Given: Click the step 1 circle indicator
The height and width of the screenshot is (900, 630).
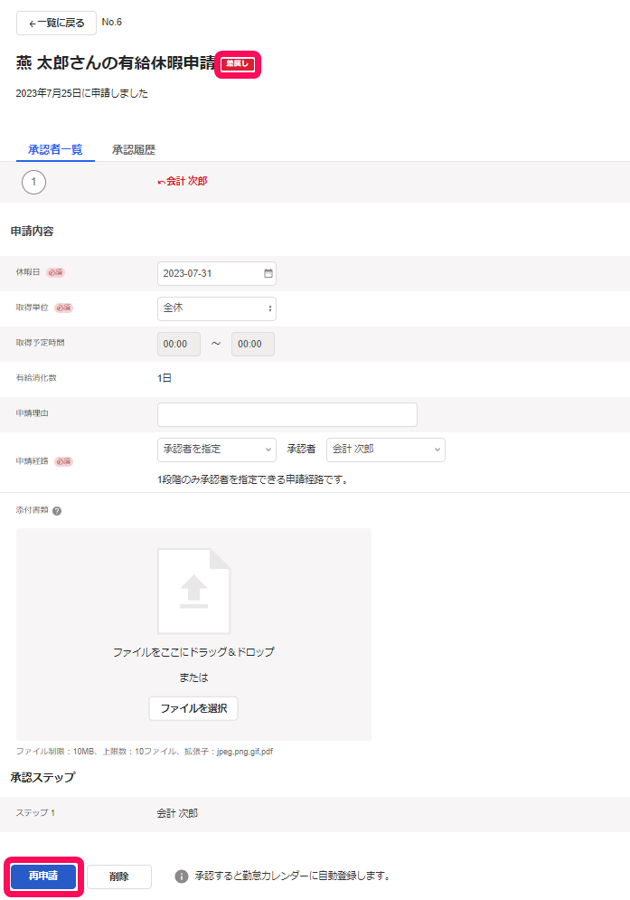Looking at the screenshot, I should (33, 182).
